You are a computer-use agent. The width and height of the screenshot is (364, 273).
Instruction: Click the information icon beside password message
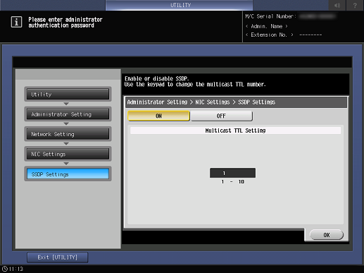coord(16,22)
